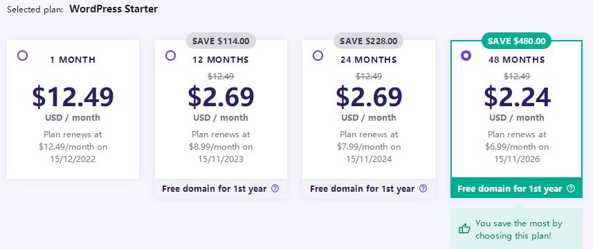Click the $2.69 price on 12 months card
593x249 pixels.
tap(221, 97)
